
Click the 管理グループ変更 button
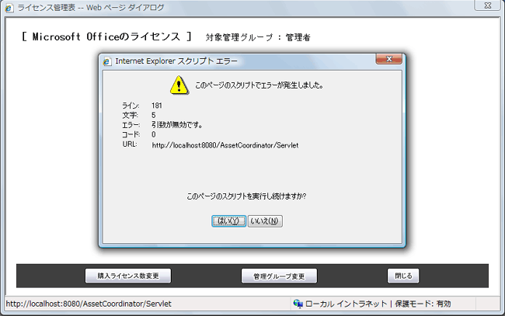coord(279,276)
